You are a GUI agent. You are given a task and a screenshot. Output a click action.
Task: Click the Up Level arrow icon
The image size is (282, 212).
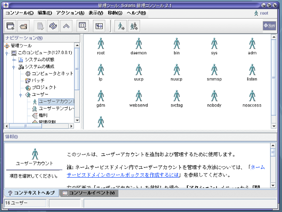pyautogui.click(x=66, y=26)
